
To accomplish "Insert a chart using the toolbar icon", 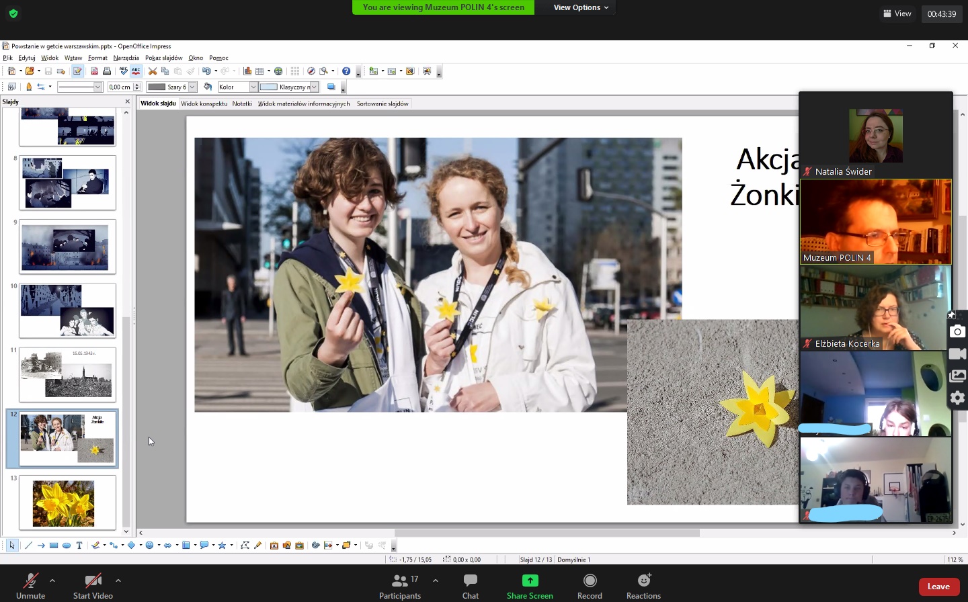I will point(247,71).
